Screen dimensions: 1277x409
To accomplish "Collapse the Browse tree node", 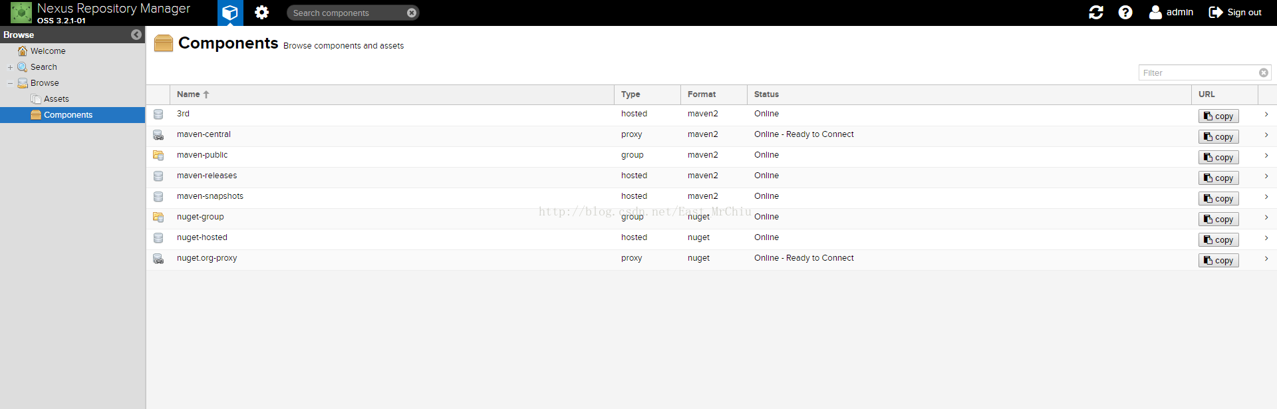I will (x=10, y=83).
